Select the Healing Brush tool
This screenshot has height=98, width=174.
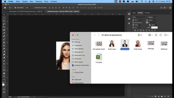click(4, 36)
